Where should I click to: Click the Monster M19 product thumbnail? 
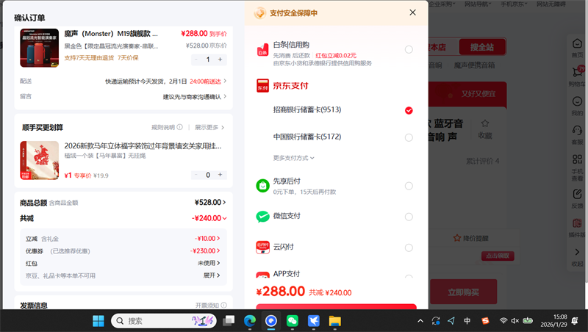40,47
